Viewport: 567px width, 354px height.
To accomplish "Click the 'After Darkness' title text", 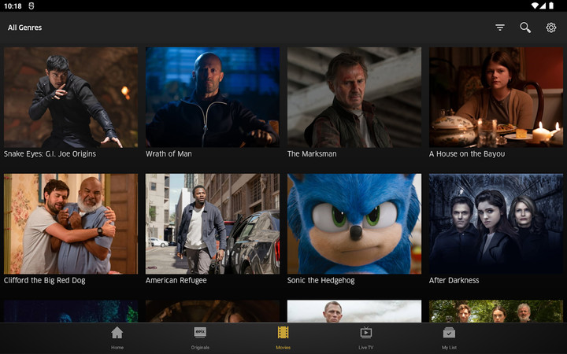I will (454, 280).
